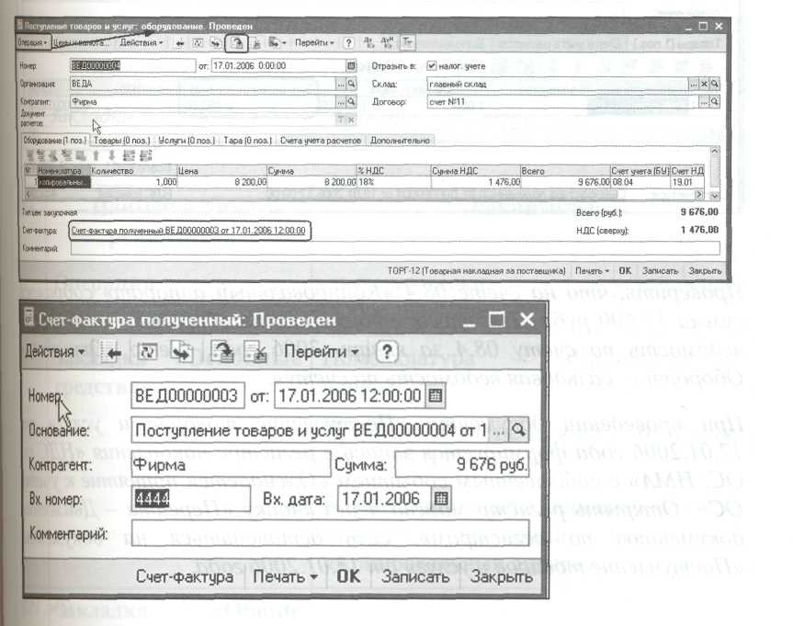Viewport: 793px width, 626px height.
Task: Open Действия dropdown in receipt window
Action: click(142, 43)
